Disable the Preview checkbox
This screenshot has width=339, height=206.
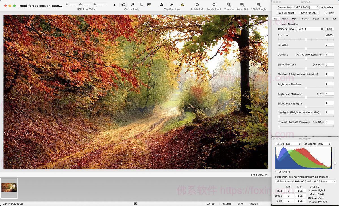coord(322,8)
